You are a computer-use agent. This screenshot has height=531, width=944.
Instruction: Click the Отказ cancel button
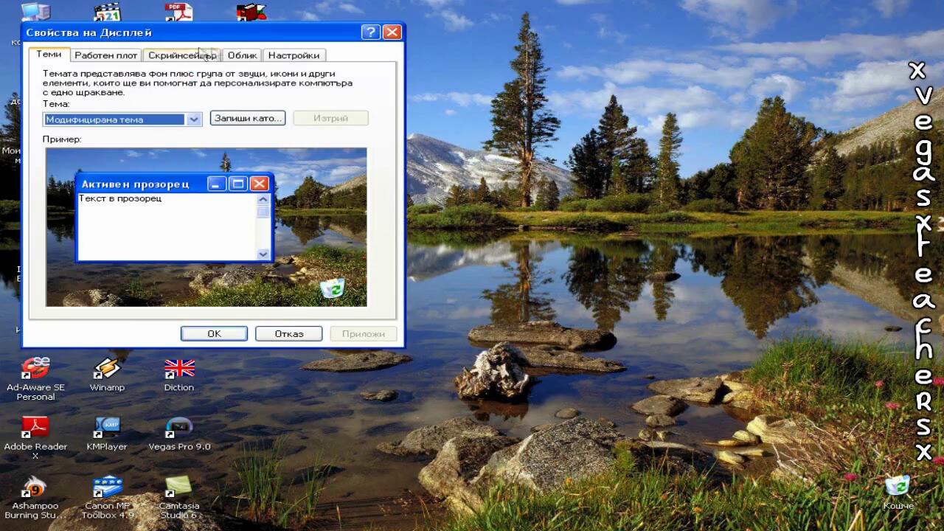point(289,334)
